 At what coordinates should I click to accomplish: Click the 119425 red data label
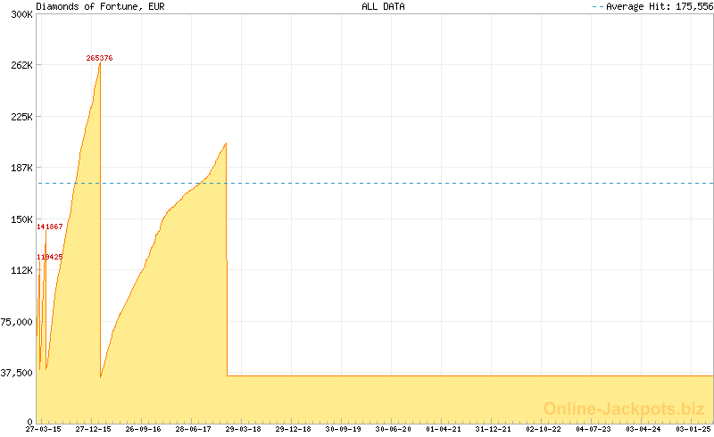[x=50, y=257]
